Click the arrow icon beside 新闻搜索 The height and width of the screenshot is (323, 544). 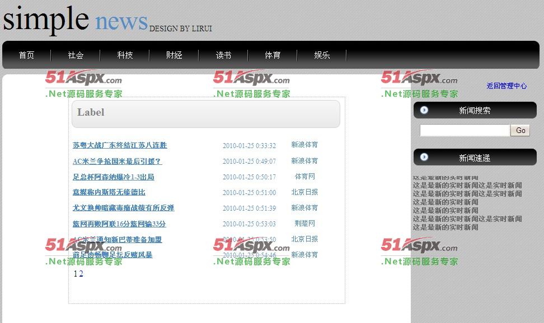point(424,110)
